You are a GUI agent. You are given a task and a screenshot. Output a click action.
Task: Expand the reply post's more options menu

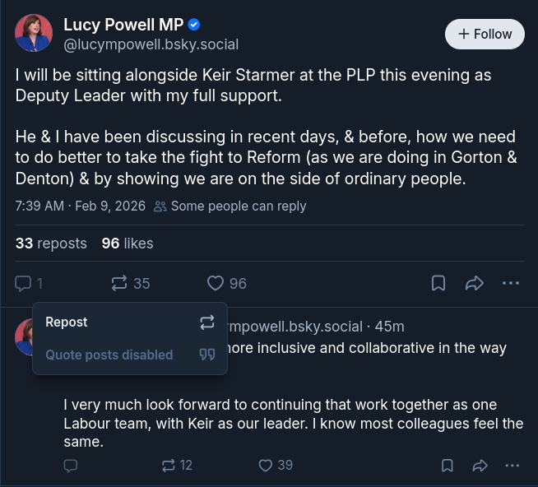point(512,466)
